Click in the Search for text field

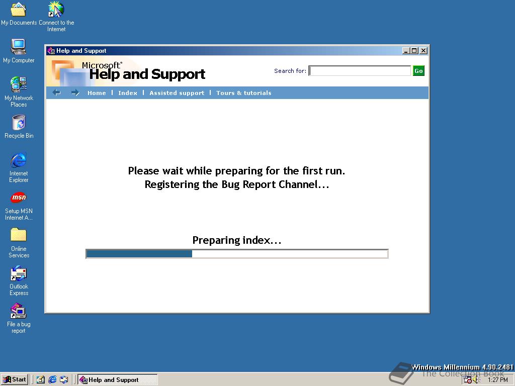tap(360, 71)
